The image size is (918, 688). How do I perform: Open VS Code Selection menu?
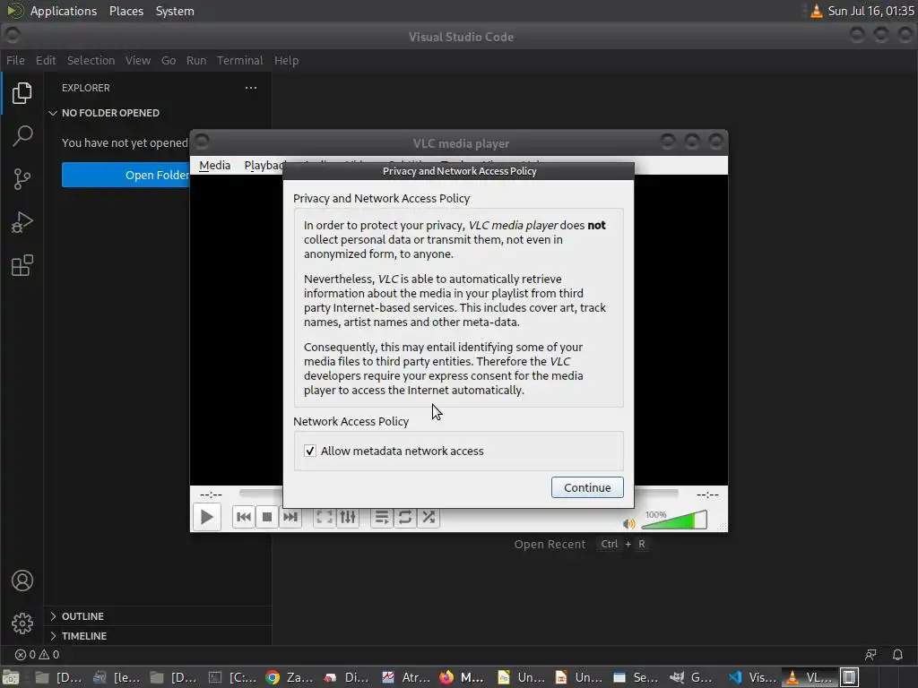tap(91, 60)
